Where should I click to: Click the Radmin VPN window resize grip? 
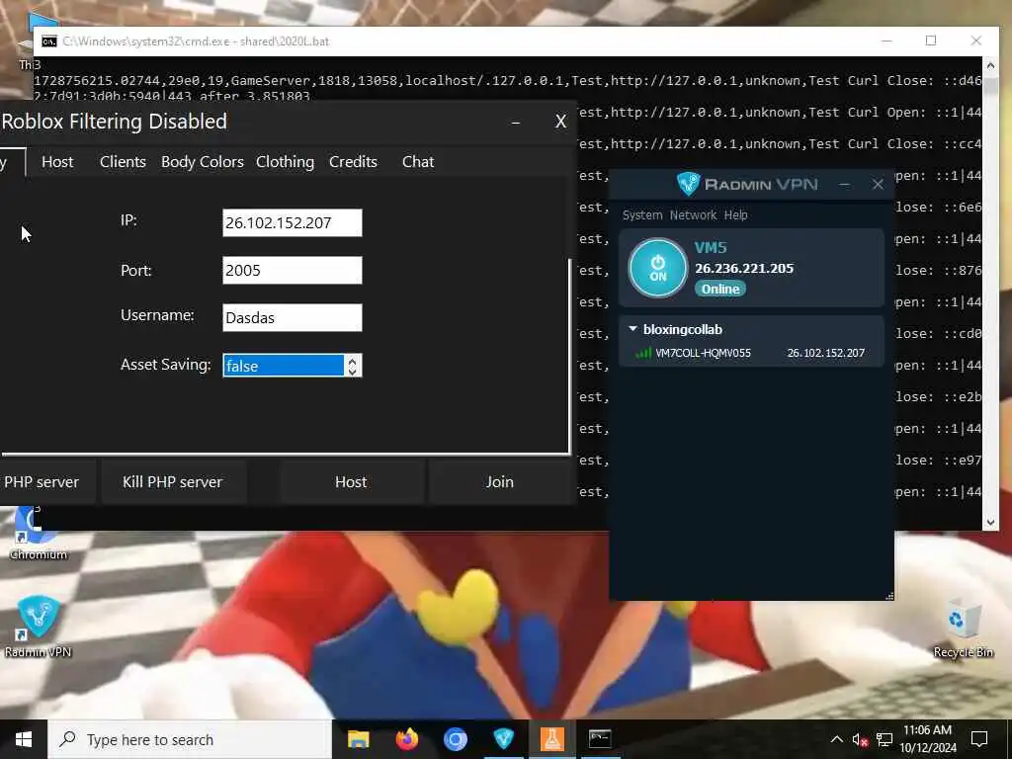(x=889, y=596)
